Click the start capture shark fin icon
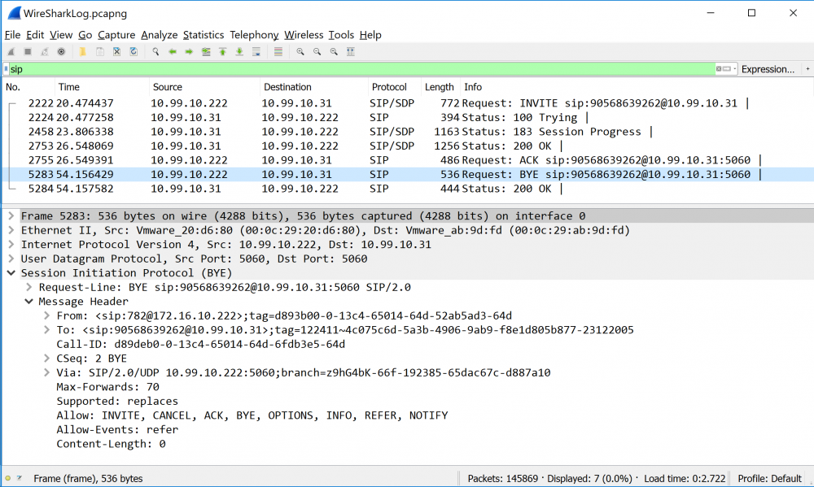Viewport: 814px width, 487px height. pos(11,52)
